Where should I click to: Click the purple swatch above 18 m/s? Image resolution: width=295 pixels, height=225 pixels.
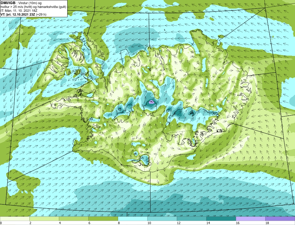[280, 219]
